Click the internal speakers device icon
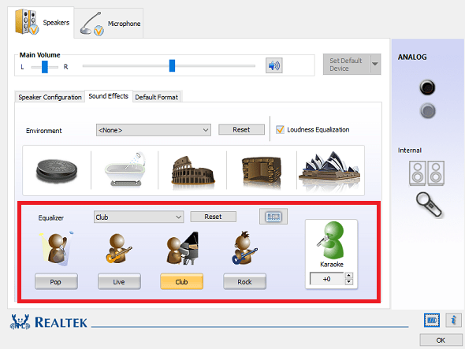The height and width of the screenshot is (349, 465). (426, 173)
